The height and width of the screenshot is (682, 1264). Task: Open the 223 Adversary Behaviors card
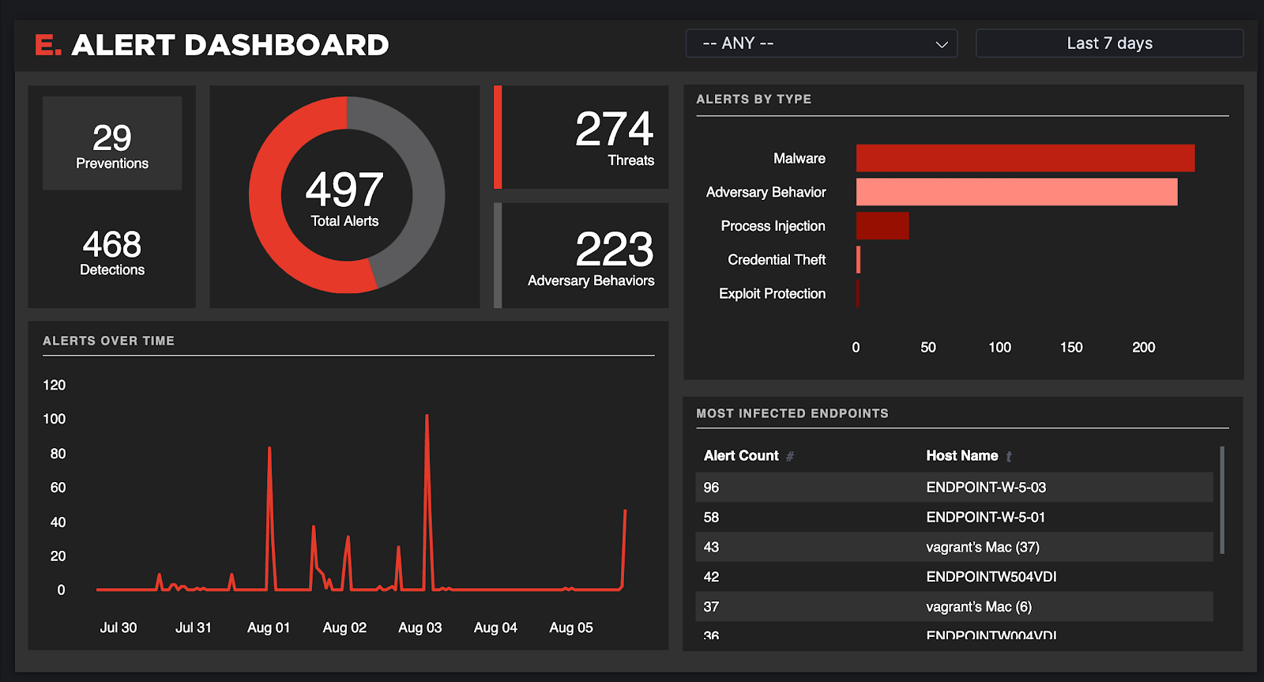[x=581, y=255]
